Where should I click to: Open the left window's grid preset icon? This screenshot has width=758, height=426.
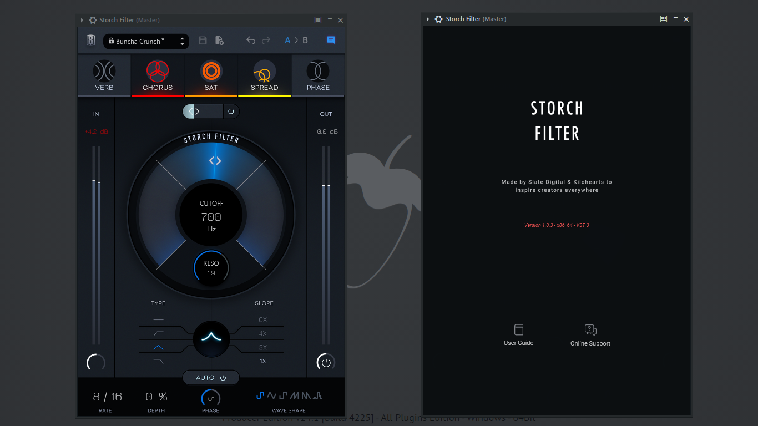[x=318, y=20]
